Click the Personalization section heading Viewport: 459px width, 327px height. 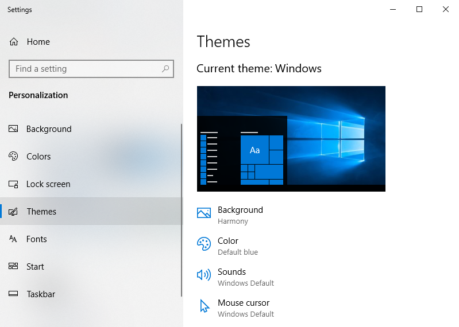click(x=38, y=95)
